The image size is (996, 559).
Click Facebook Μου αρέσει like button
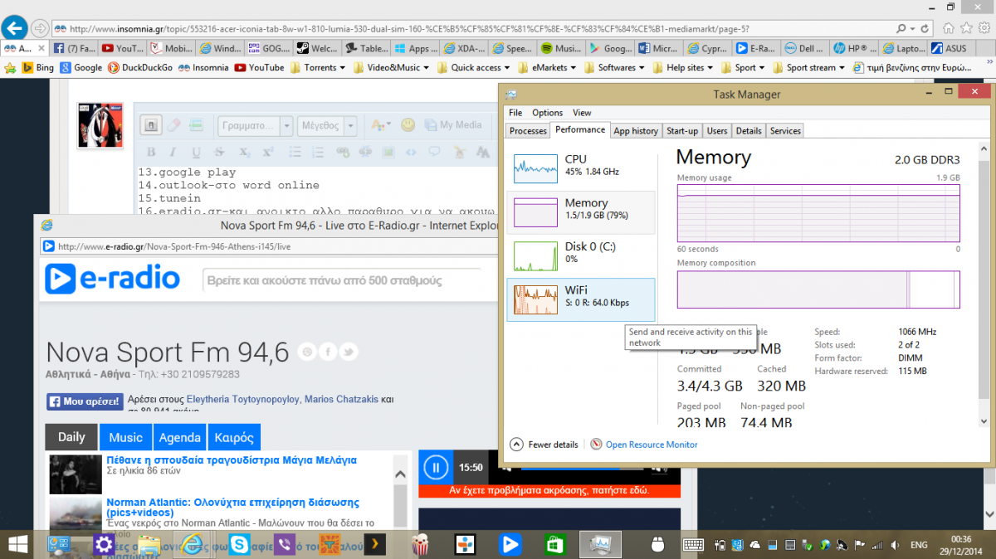pyautogui.click(x=85, y=401)
